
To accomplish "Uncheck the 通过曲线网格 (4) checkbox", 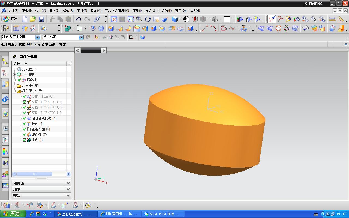I will pos(25,118).
